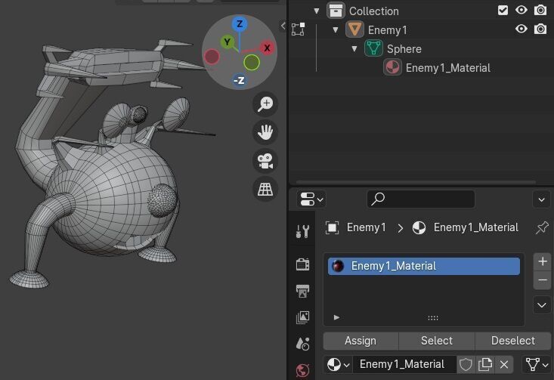
Task: Open the Scene properties tab
Action: tap(303, 344)
